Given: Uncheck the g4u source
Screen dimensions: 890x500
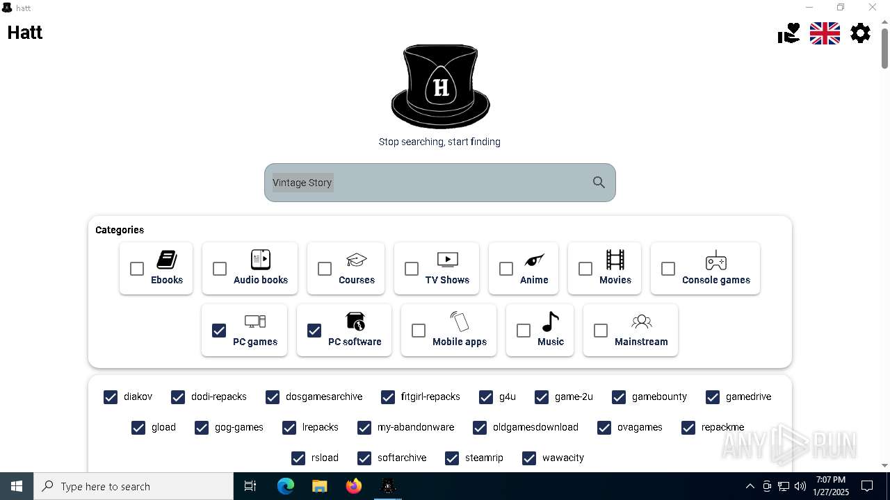Looking at the screenshot, I should [486, 397].
